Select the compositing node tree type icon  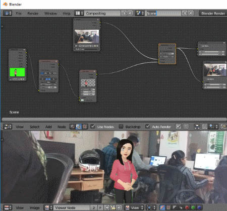tap(79, 127)
